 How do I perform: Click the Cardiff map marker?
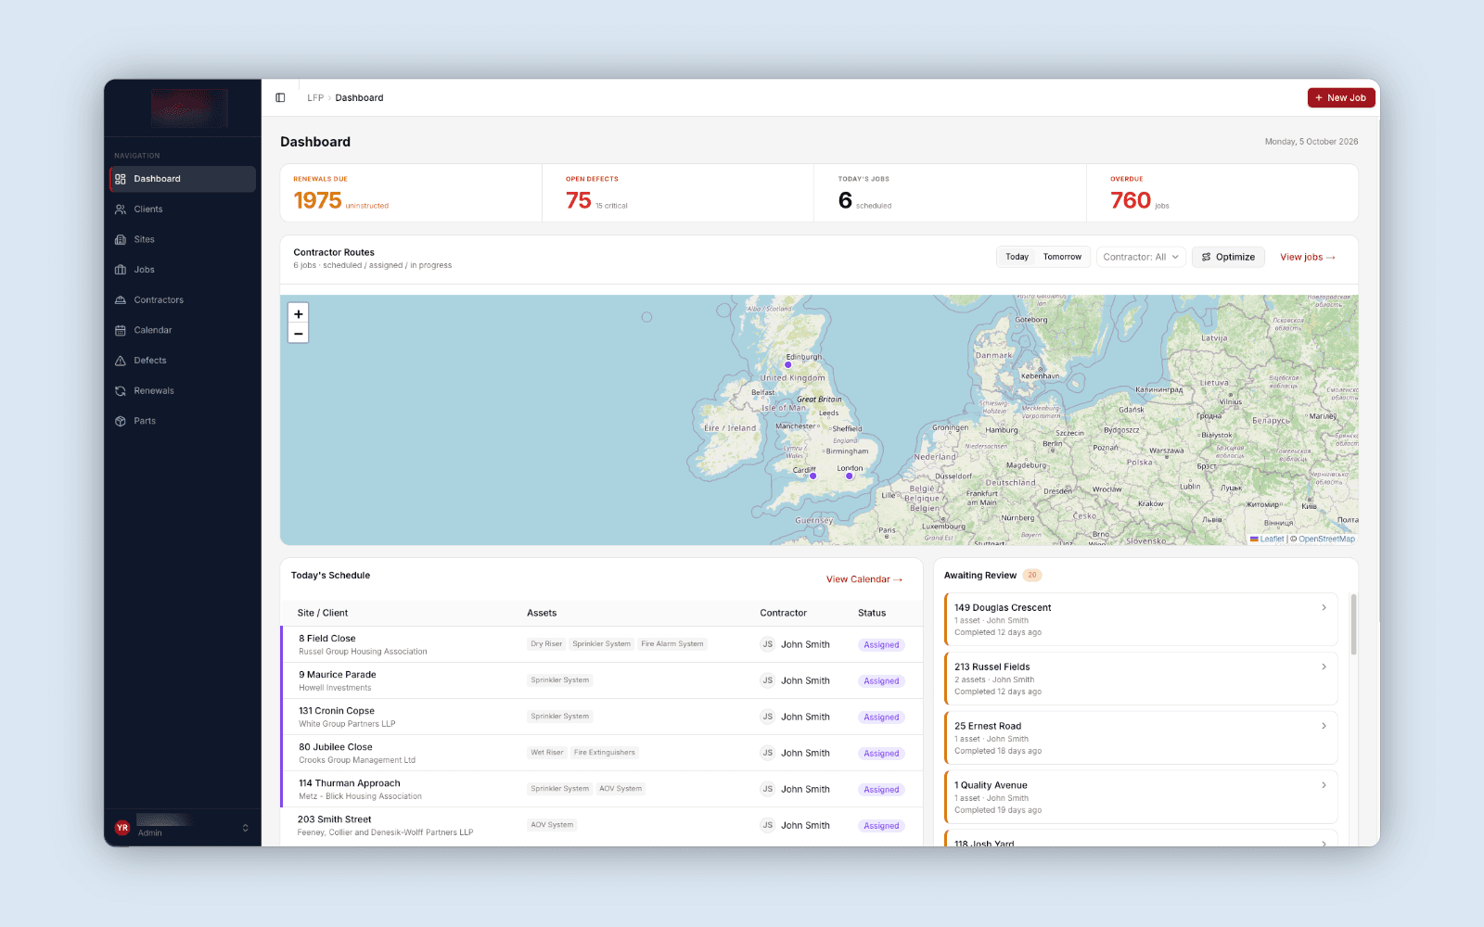[x=813, y=476]
